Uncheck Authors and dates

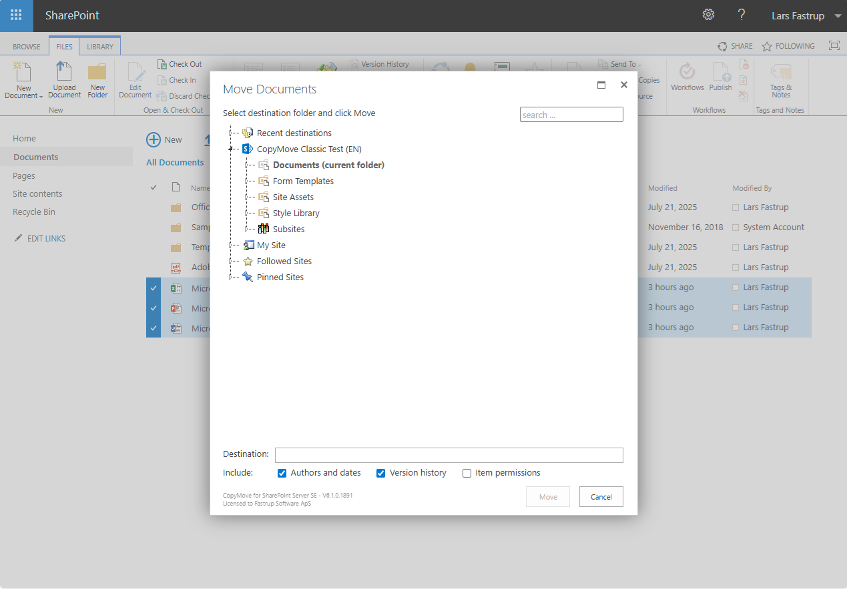[282, 473]
